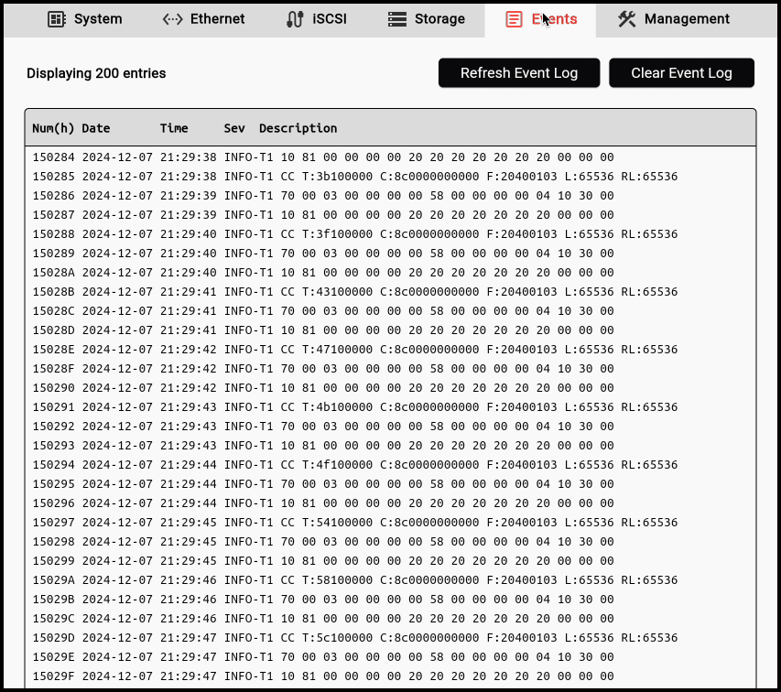Viewport: 781px width, 692px height.
Task: Click the Management tools icon
Action: coord(627,18)
